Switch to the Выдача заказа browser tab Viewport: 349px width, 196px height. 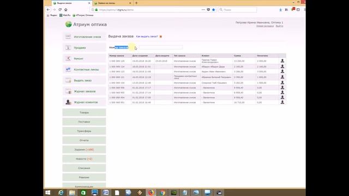pos(71,3)
